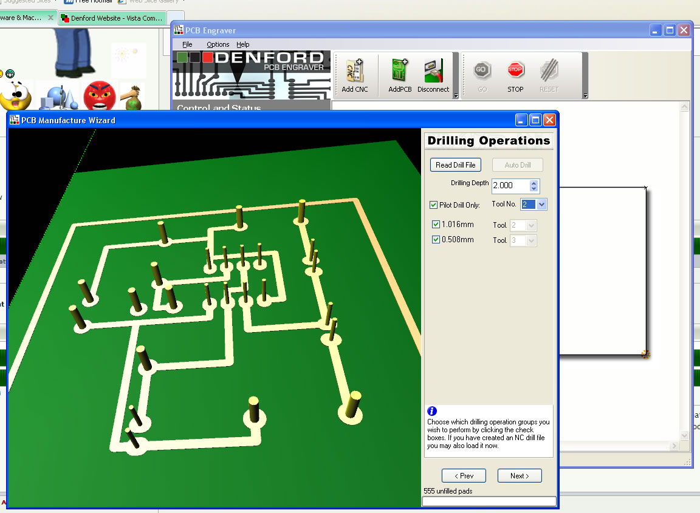This screenshot has width=700, height=513.
Task: Click the STOP control icon
Action: 515,70
